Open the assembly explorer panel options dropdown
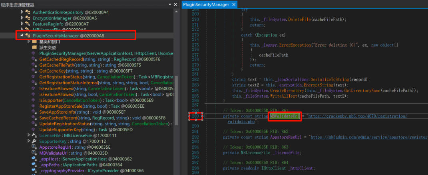Image resolution: width=428 pixels, height=175 pixels. click(170, 4)
